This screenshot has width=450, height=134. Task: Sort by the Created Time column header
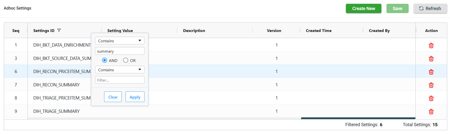318,30
